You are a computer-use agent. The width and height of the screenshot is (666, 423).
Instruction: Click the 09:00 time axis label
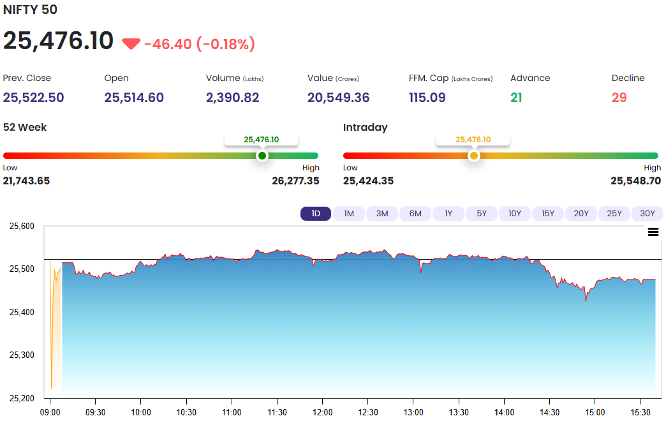pyautogui.click(x=50, y=412)
